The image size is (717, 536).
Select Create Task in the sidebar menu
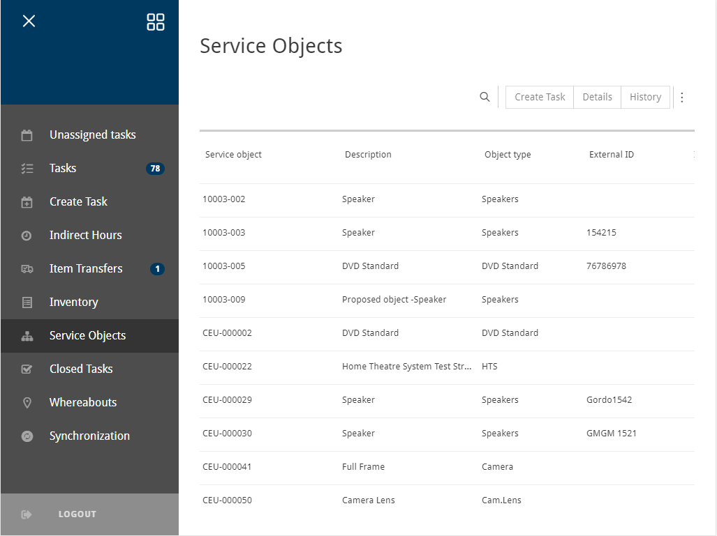click(x=78, y=201)
